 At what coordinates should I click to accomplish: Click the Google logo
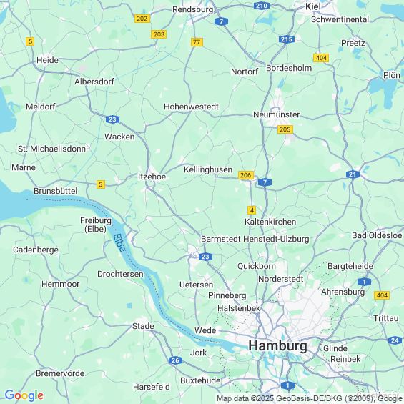(24, 395)
